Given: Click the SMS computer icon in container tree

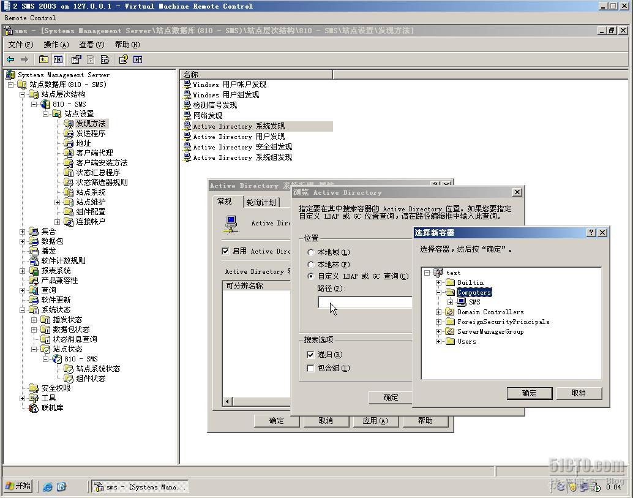Looking at the screenshot, I should pyautogui.click(x=462, y=302).
